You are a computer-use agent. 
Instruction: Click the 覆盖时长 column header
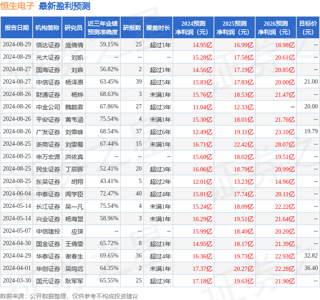pos(158,27)
